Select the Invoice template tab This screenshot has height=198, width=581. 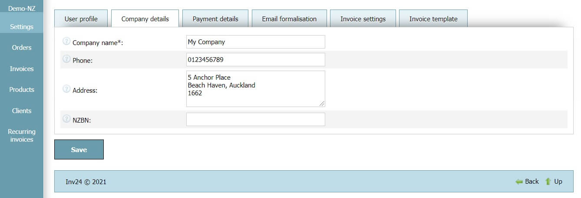pyautogui.click(x=433, y=19)
